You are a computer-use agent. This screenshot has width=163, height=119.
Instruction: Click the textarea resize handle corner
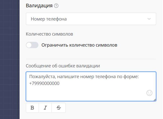pyautogui.click(x=155, y=100)
